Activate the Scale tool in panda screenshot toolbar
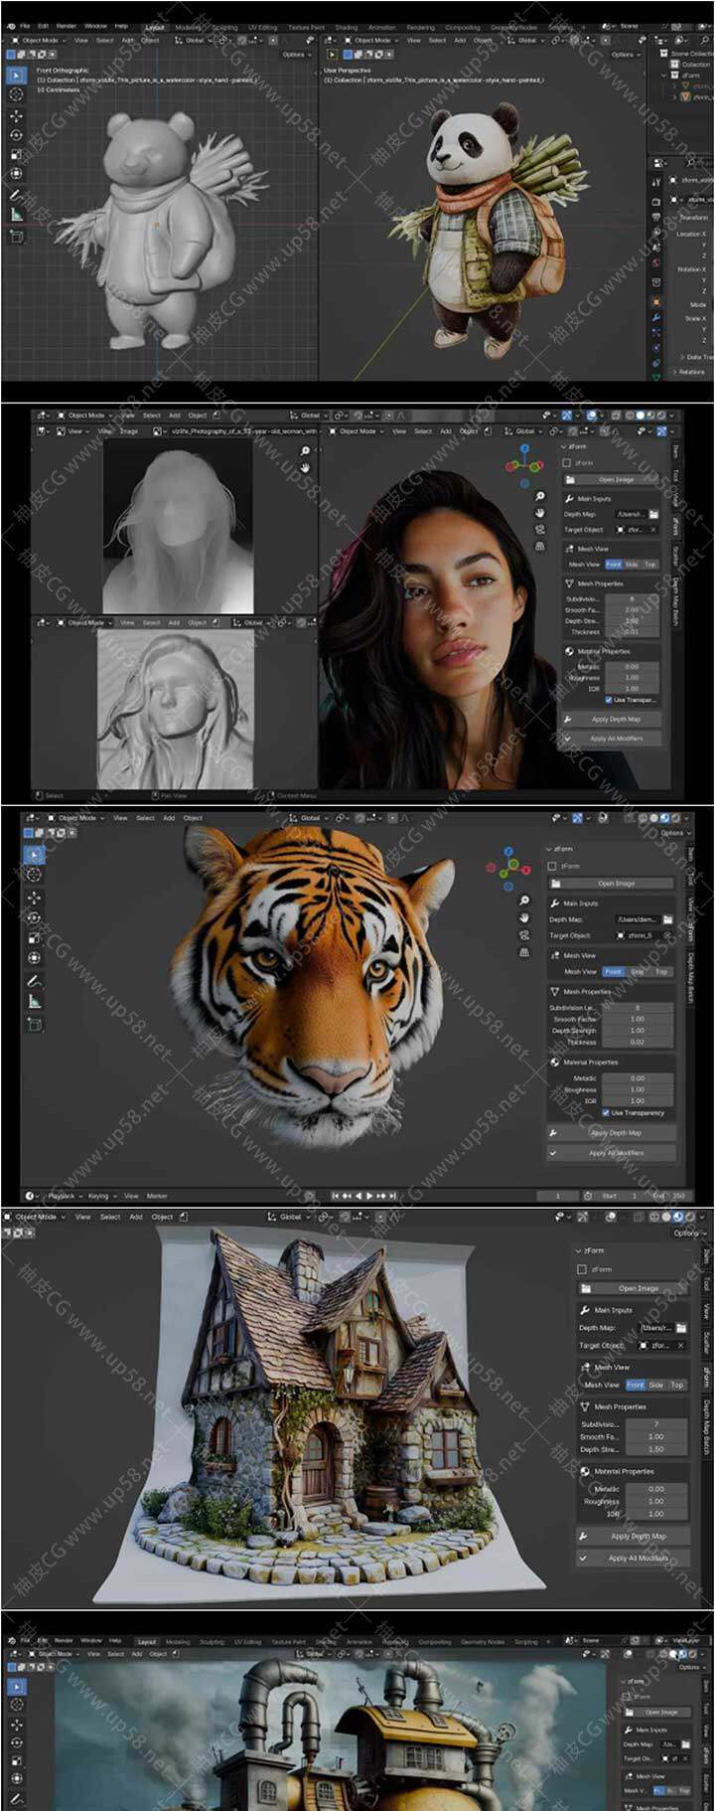The image size is (715, 1811). click(16, 153)
